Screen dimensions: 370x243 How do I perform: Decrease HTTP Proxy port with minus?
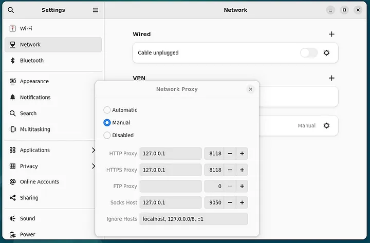tap(230, 154)
